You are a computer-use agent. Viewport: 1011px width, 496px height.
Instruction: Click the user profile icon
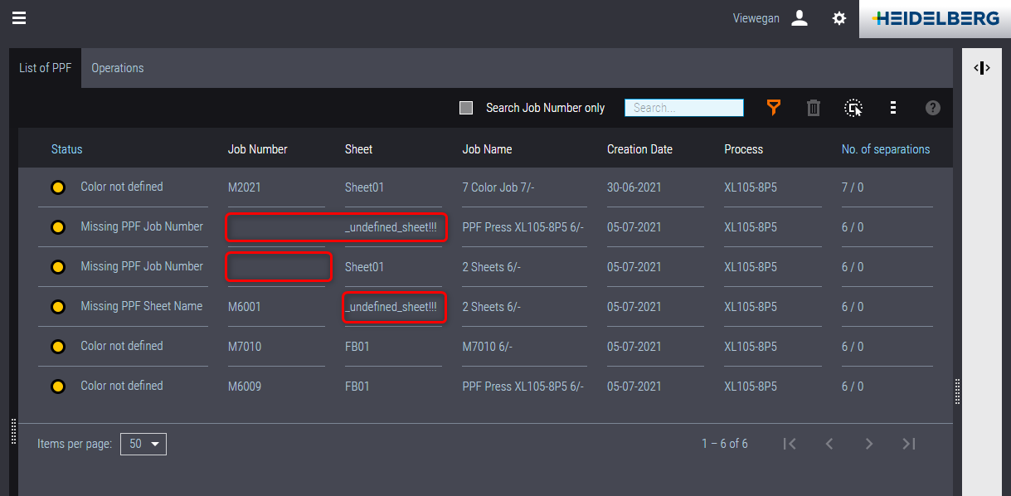point(800,18)
